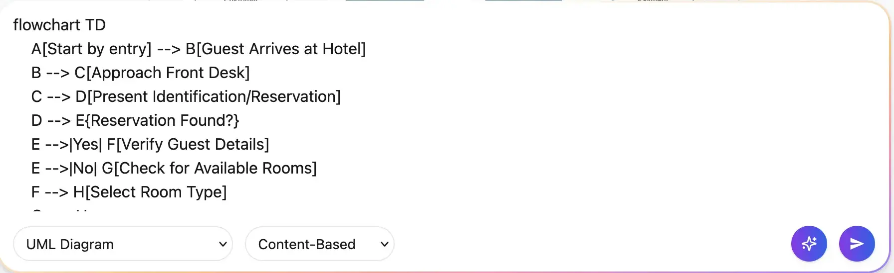Click the 'C[Approach Front Desk]' text
The height and width of the screenshot is (273, 894).
tap(162, 73)
